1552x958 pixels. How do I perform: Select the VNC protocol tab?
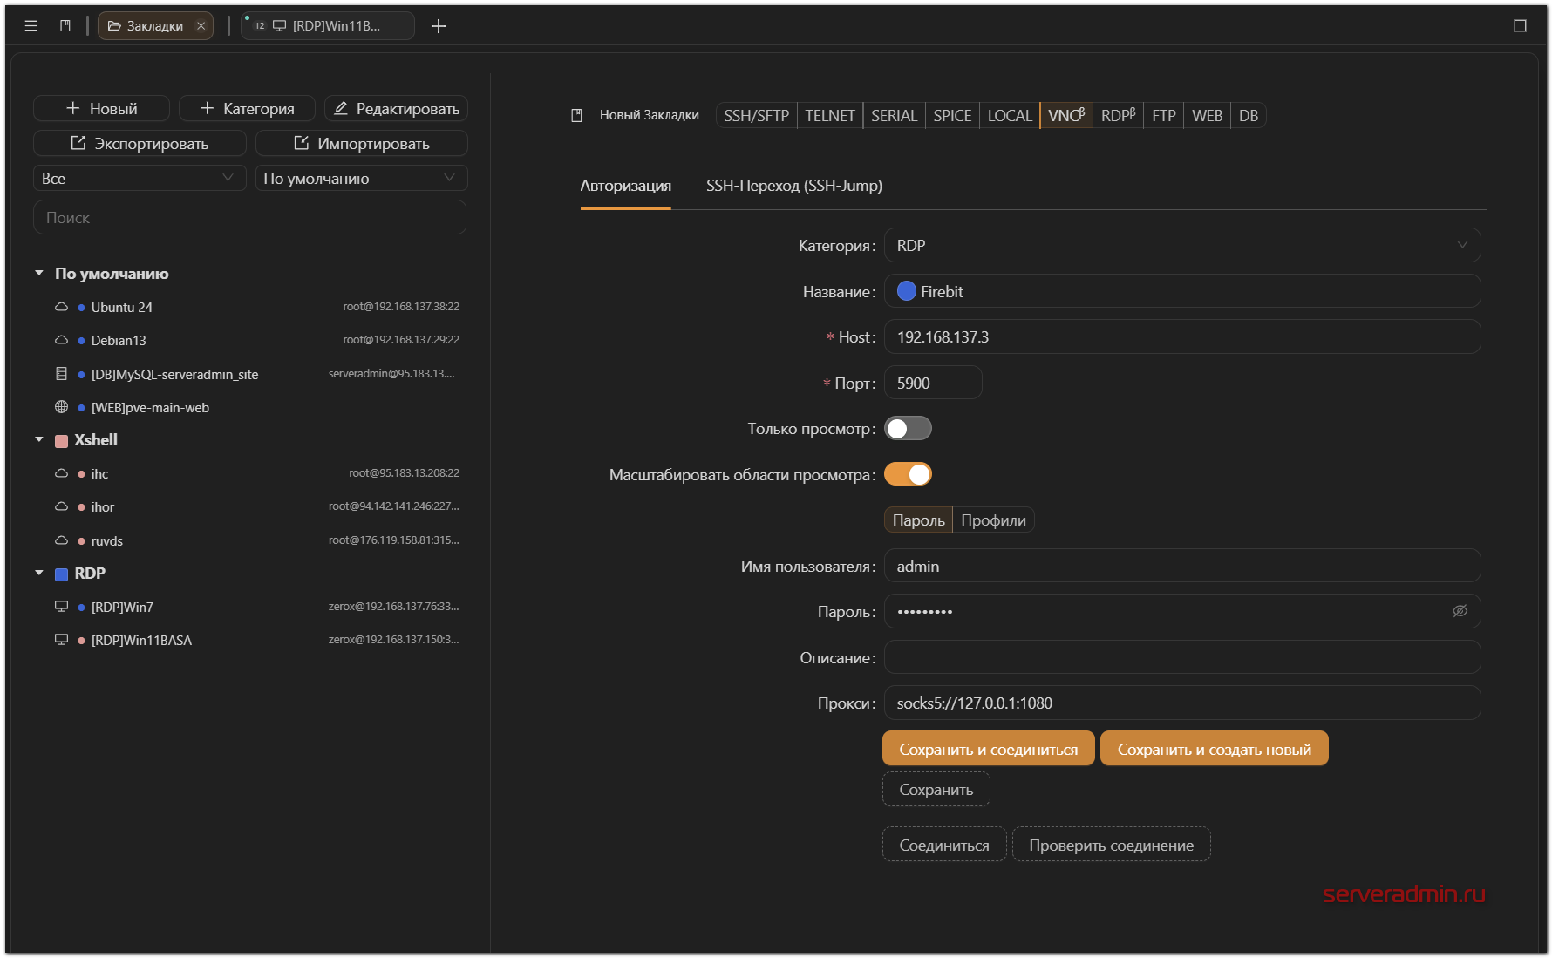pos(1066,116)
